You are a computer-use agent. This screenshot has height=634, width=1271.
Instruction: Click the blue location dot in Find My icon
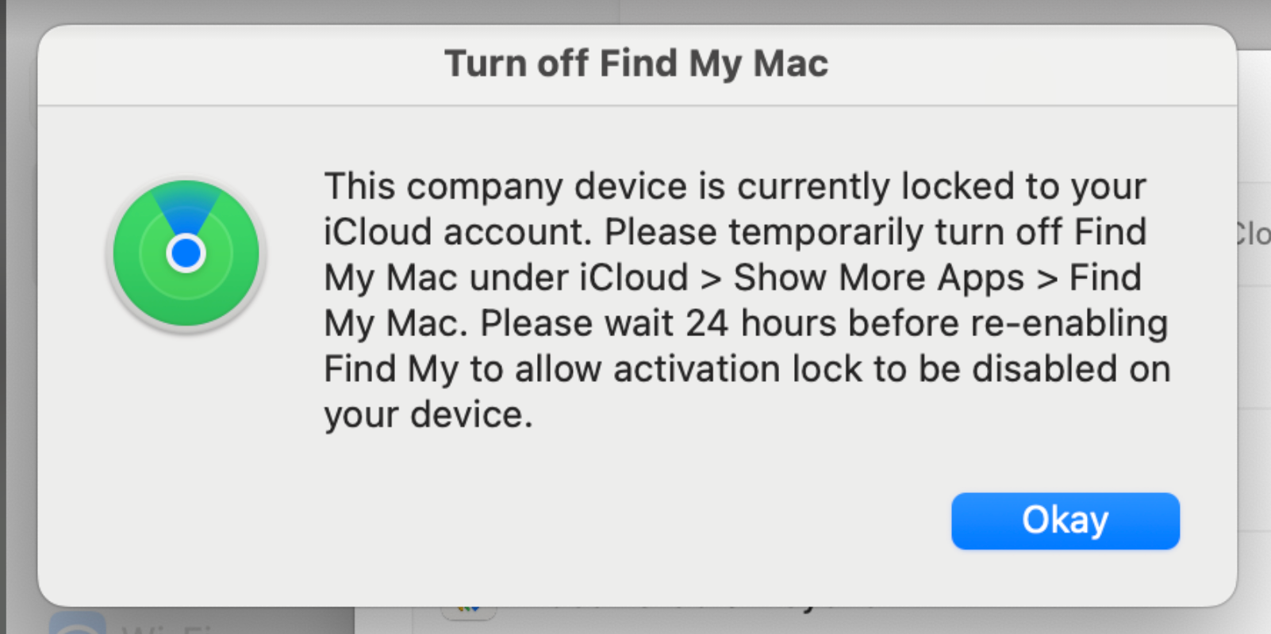click(x=186, y=254)
